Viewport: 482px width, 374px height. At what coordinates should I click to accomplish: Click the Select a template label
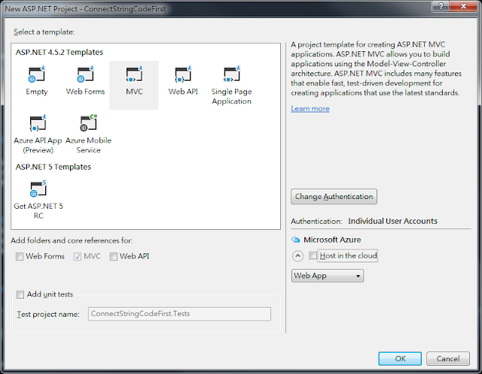[44, 32]
